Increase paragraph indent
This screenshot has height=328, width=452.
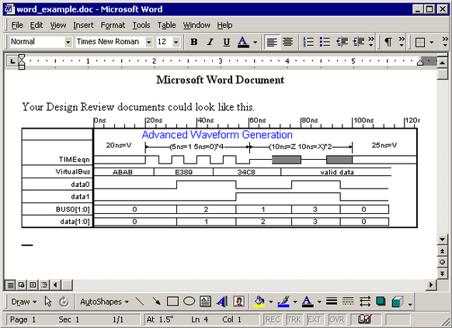[358, 42]
